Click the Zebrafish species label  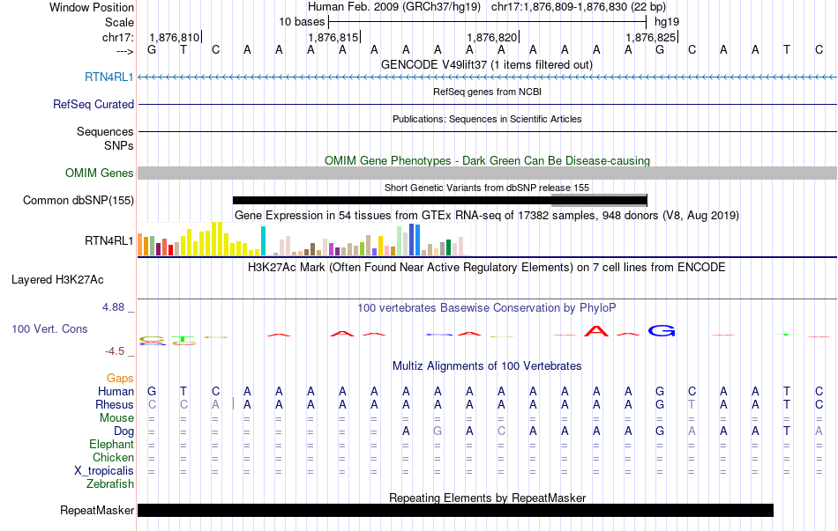110,484
